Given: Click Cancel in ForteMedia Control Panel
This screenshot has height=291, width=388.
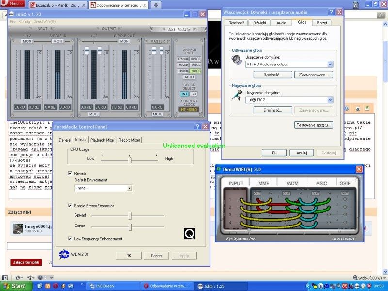Looking at the screenshot, I should [156, 256].
